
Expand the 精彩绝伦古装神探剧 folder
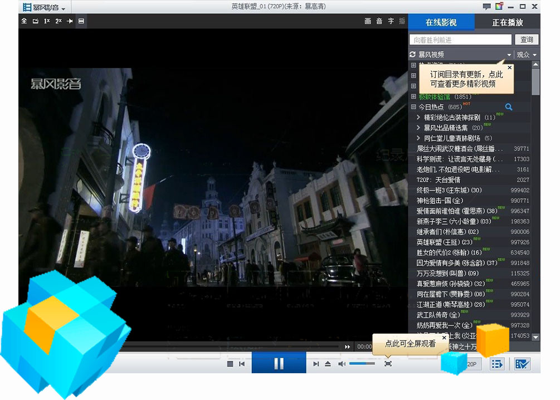(418, 117)
